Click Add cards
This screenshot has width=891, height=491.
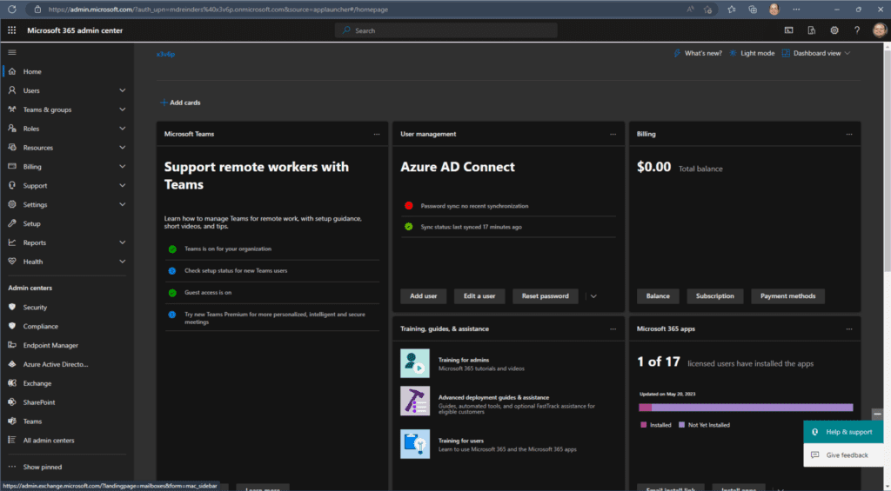click(x=180, y=103)
